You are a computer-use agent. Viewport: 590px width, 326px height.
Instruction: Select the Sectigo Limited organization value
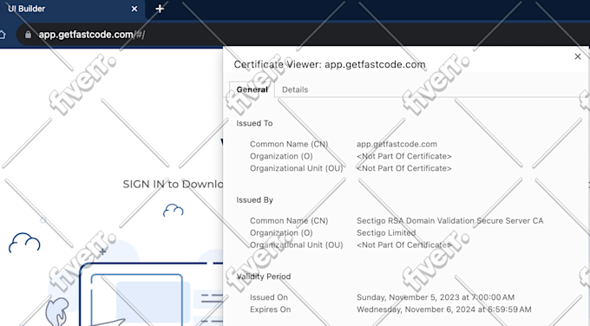pyautogui.click(x=386, y=232)
